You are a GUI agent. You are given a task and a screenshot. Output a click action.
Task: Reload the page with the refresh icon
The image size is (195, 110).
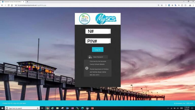point(9,5)
